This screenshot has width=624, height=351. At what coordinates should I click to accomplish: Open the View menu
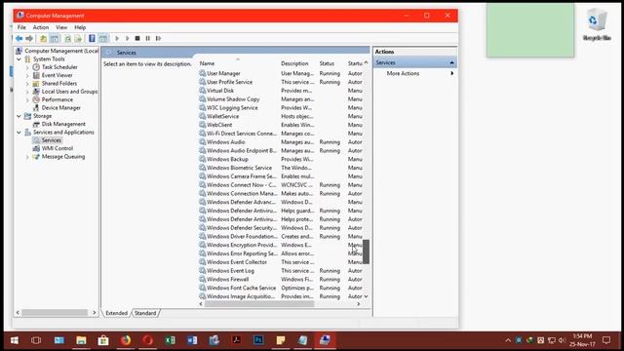61,27
